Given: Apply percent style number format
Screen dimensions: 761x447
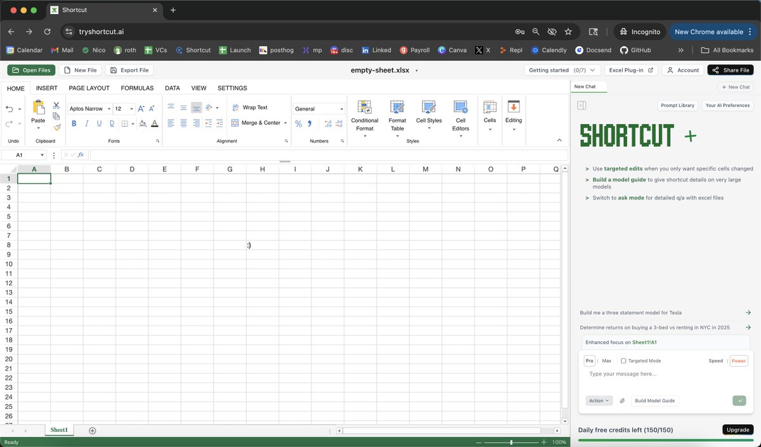Looking at the screenshot, I should (299, 123).
